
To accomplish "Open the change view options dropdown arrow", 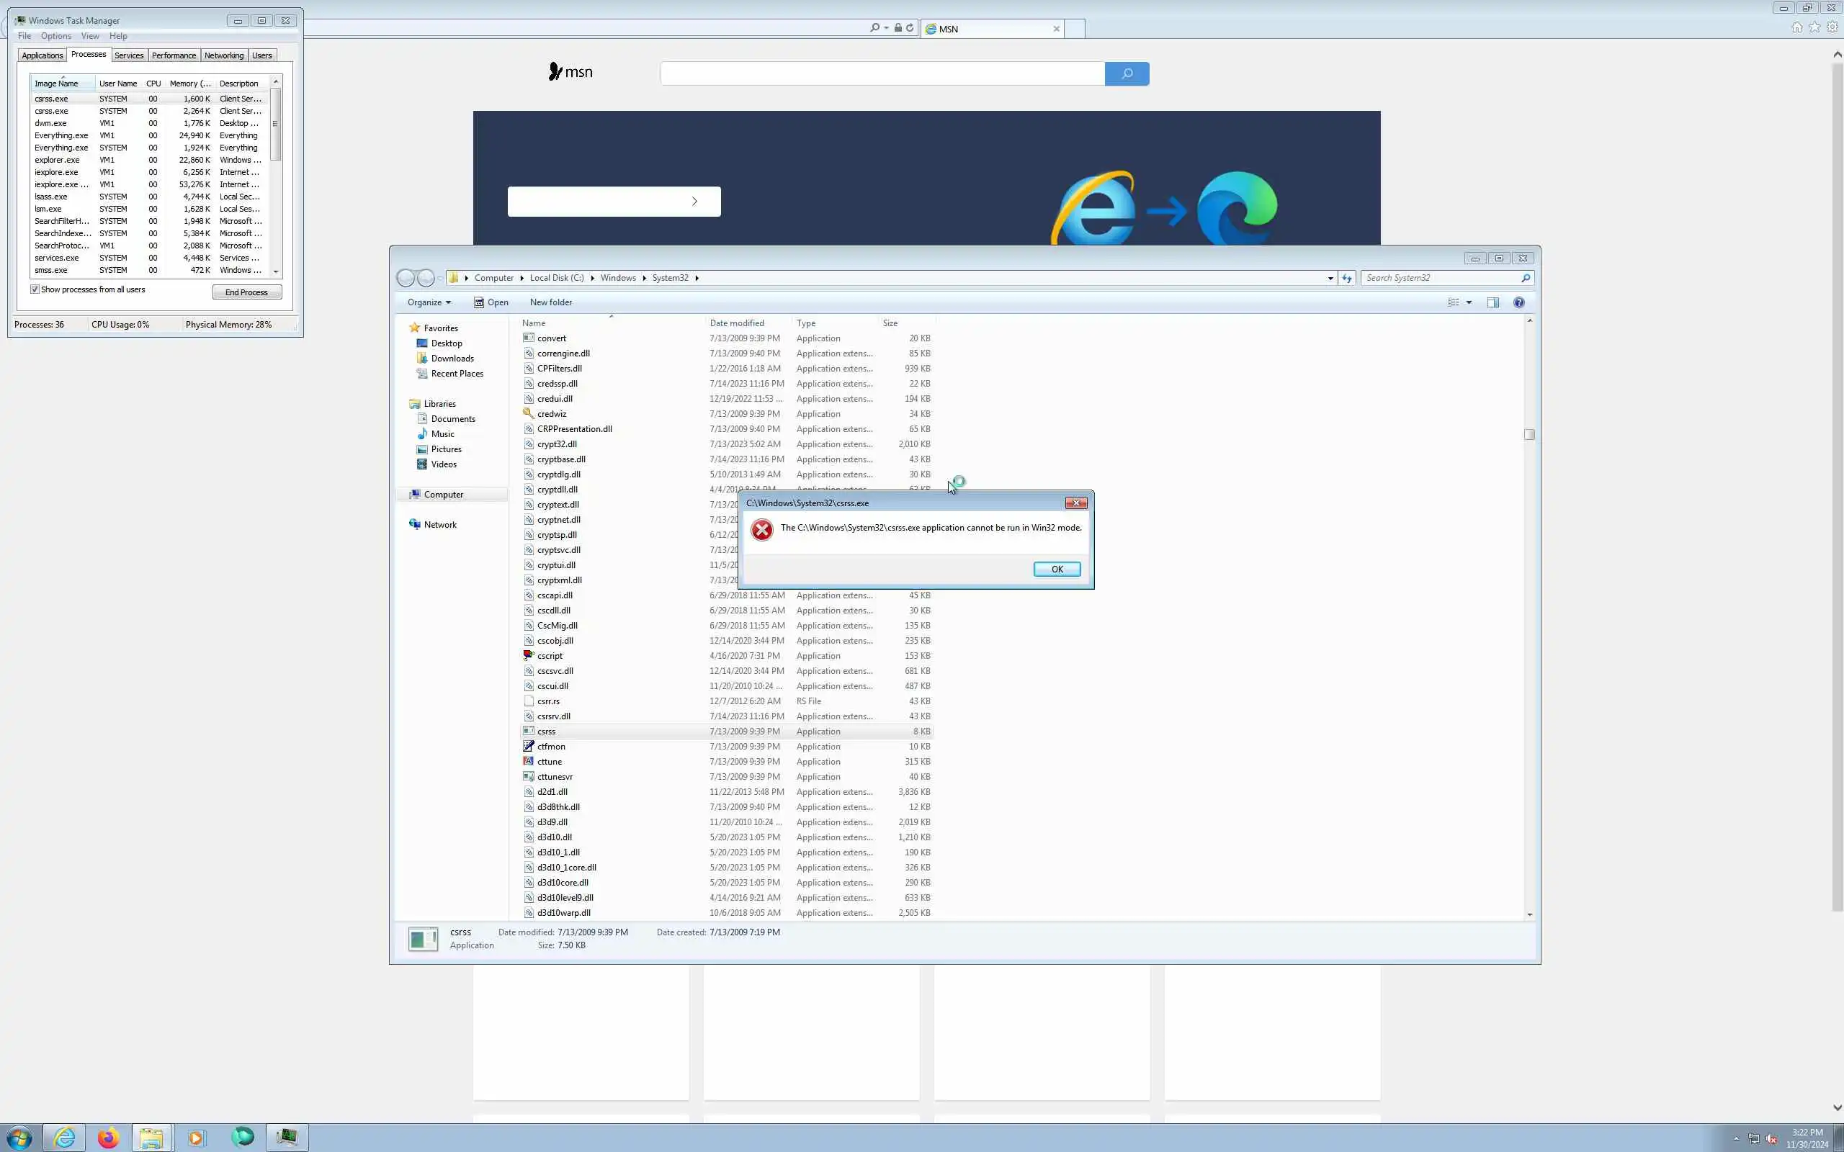I will 1469,302.
